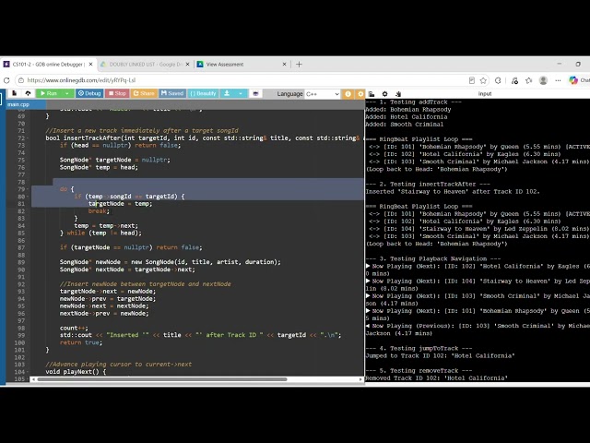This screenshot has height=443, width=590.
Task: Beautify the source code
Action: coord(203,93)
